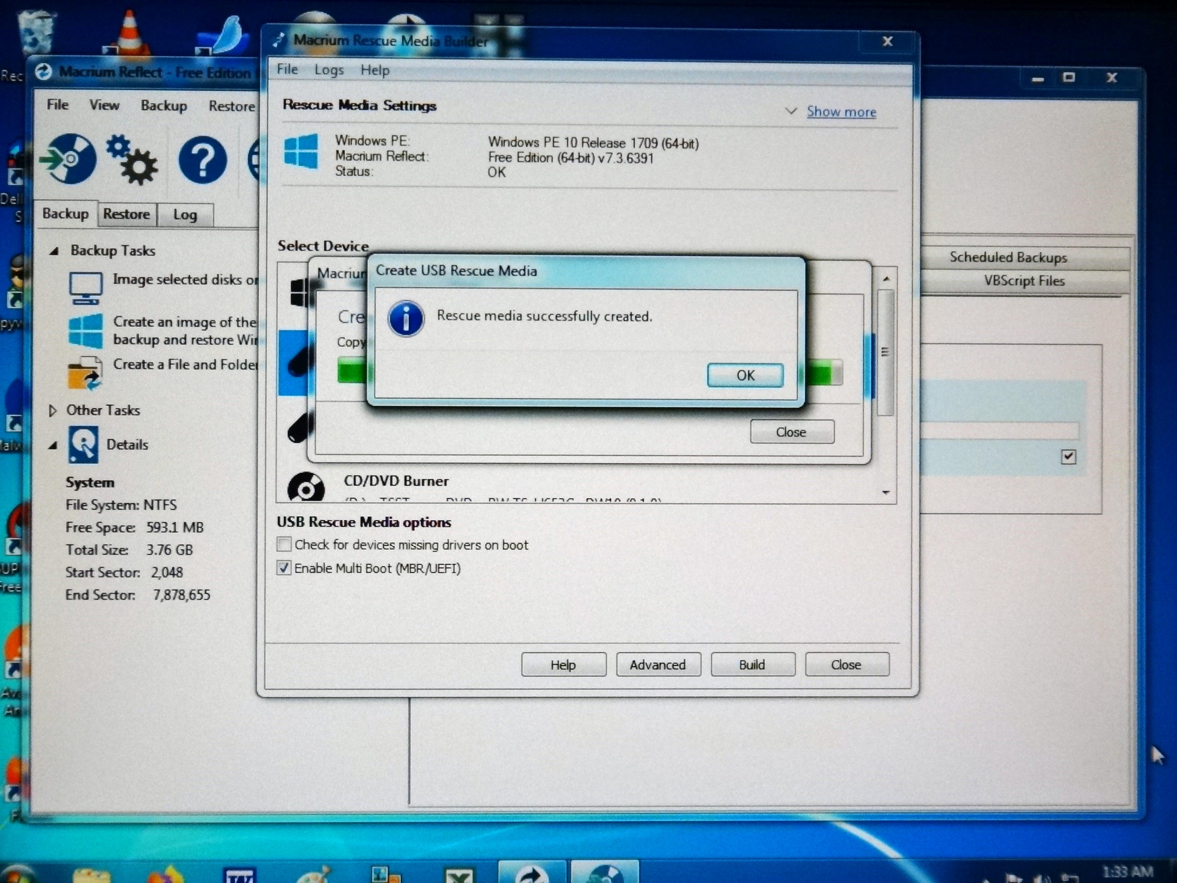The width and height of the screenshot is (1177, 883).
Task: Click the Rescue Media Builder title icon
Action: [278, 40]
